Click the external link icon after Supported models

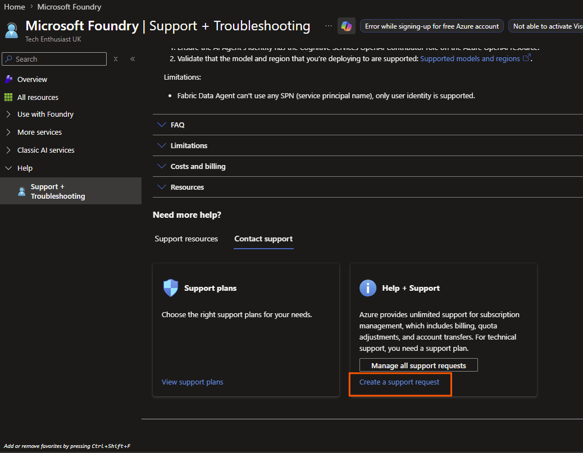(x=526, y=58)
